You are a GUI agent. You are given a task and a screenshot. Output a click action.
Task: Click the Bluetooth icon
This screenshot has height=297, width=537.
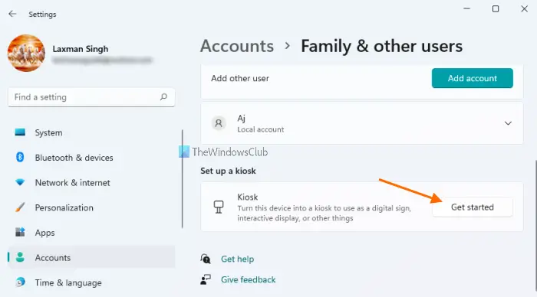(x=20, y=157)
